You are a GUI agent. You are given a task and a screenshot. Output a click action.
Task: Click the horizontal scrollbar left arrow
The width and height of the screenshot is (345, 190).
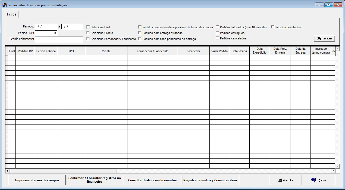pyautogui.click(x=7, y=171)
